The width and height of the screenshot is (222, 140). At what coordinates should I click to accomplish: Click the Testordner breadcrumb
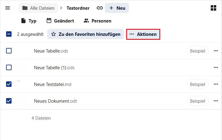coord(78,8)
